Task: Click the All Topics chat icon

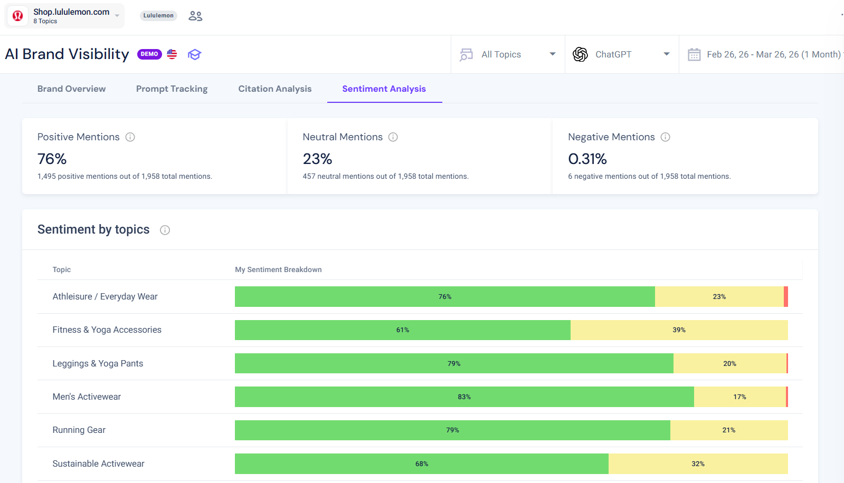Action: point(466,54)
